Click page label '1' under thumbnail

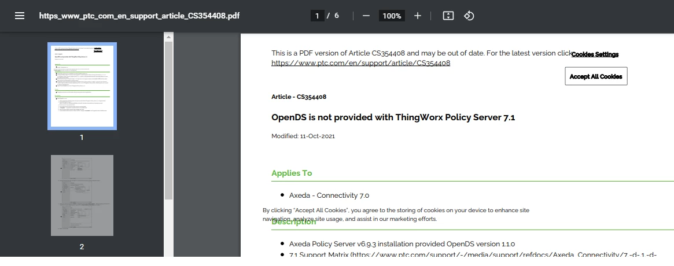pos(82,138)
